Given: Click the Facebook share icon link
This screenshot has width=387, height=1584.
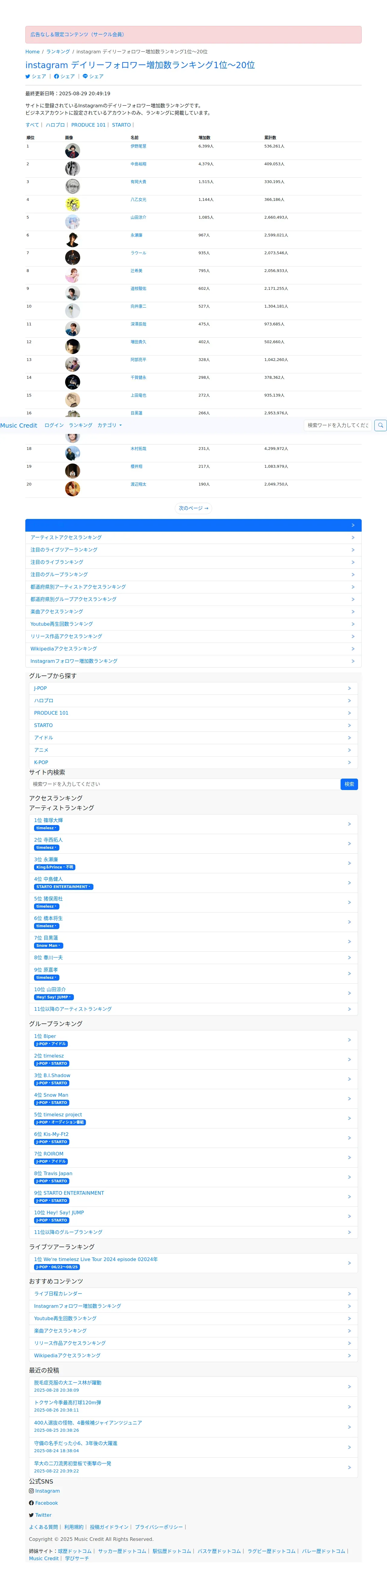Looking at the screenshot, I should [x=64, y=76].
